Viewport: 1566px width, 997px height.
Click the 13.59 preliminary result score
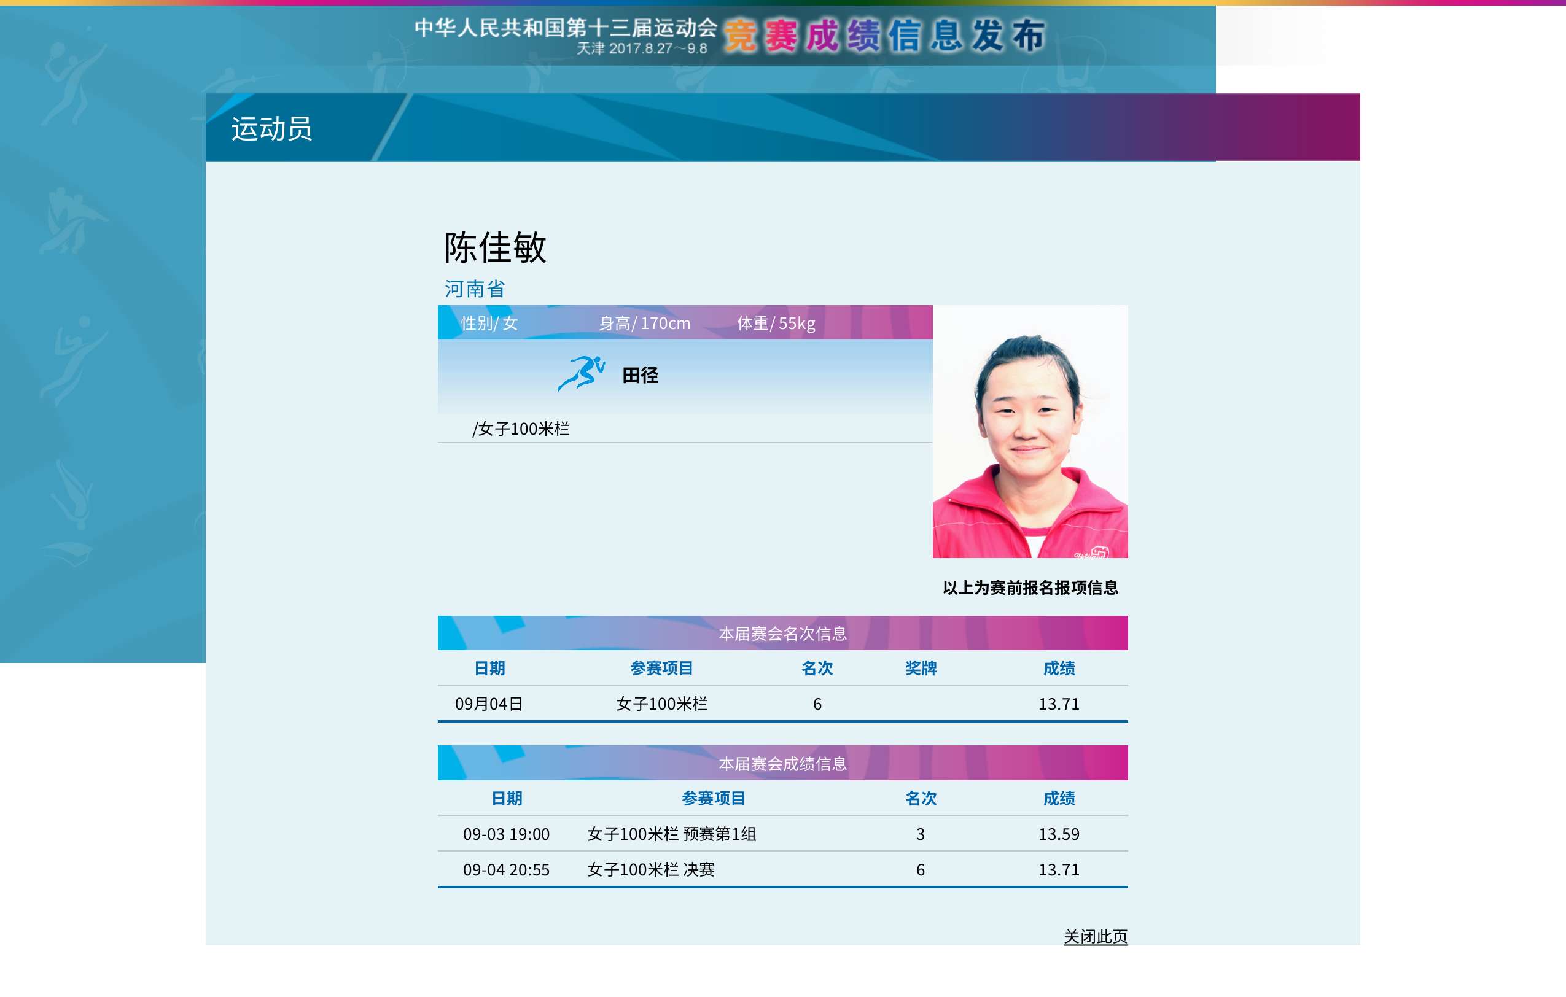[1058, 834]
